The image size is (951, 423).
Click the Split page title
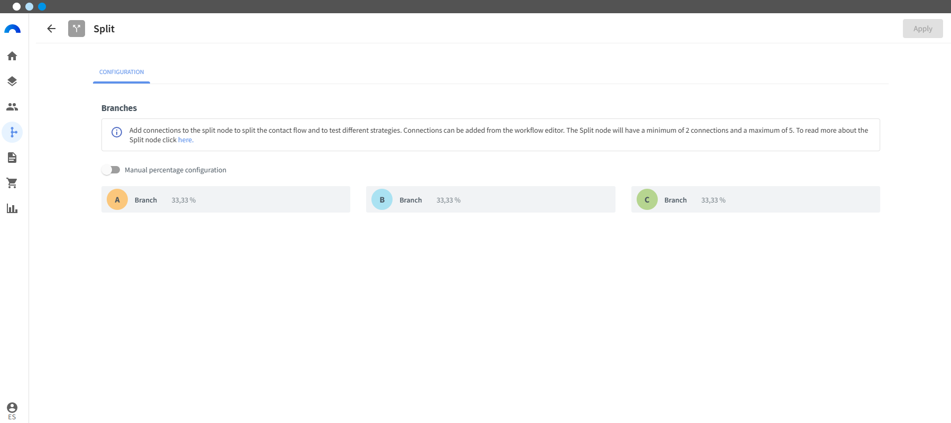(x=104, y=29)
